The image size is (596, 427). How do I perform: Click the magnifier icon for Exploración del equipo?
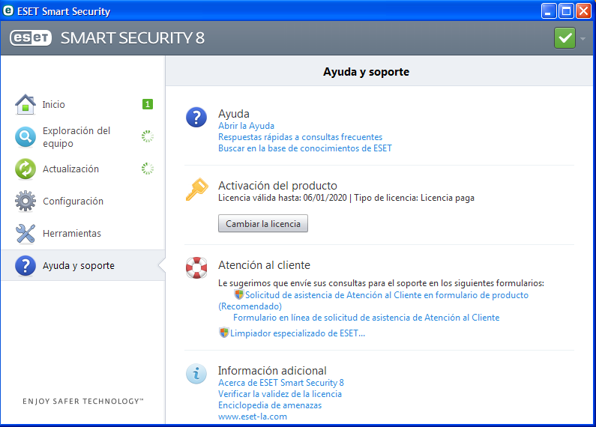[25, 137]
